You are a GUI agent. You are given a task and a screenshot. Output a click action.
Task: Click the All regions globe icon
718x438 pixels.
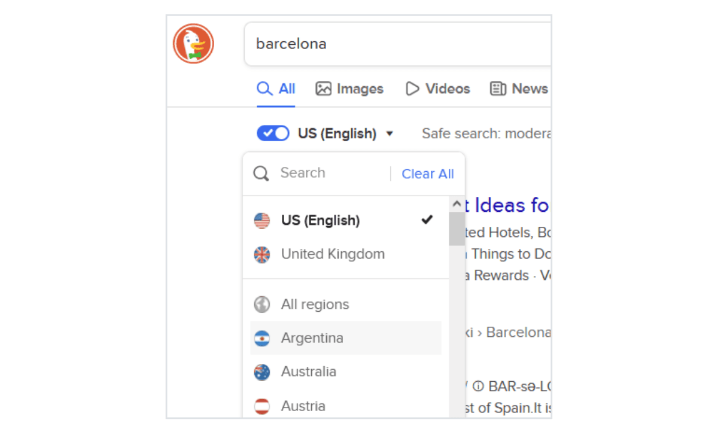262,305
